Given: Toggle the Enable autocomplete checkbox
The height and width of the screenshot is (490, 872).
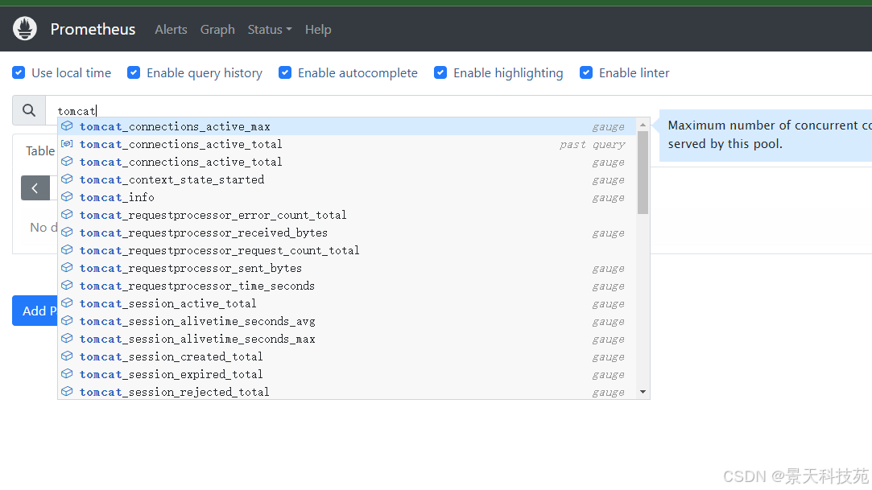Looking at the screenshot, I should (285, 72).
